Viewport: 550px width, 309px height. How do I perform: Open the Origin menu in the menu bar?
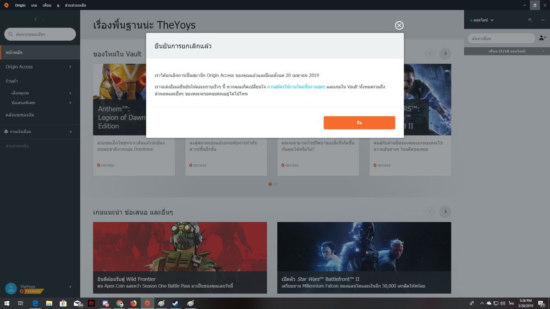[20, 5]
